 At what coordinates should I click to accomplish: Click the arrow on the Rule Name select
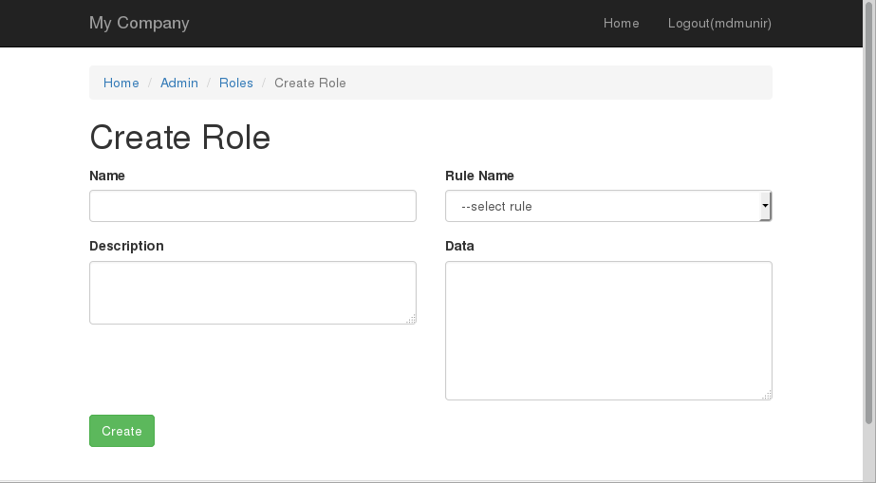coord(765,206)
